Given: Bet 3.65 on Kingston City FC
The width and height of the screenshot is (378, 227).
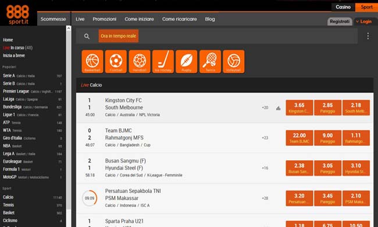Looking at the screenshot, I should point(299,107).
